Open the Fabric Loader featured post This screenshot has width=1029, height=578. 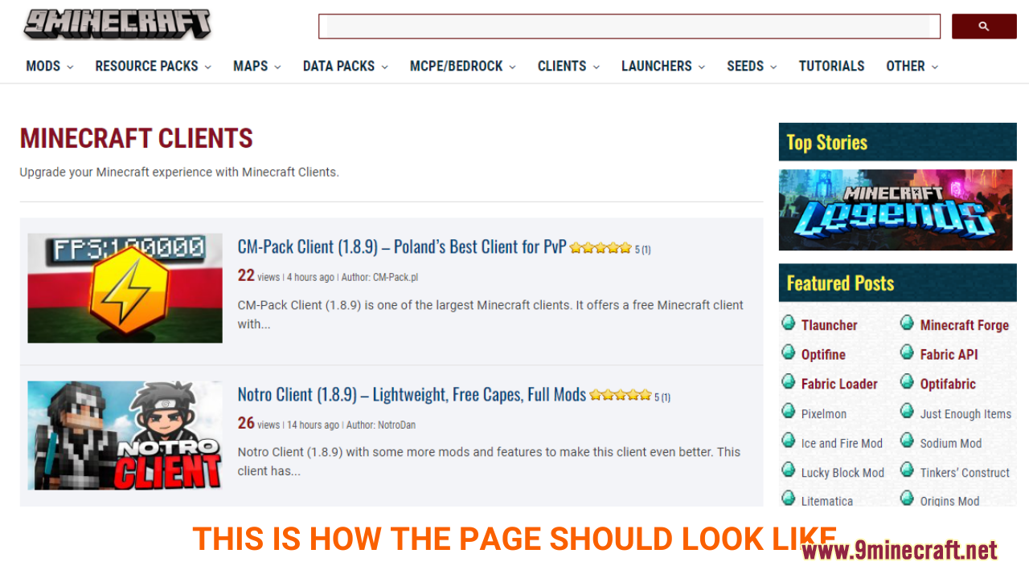[839, 384]
